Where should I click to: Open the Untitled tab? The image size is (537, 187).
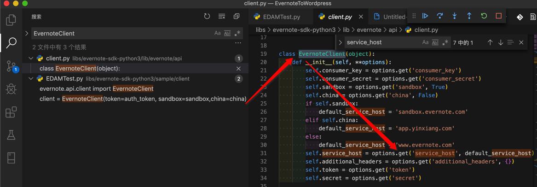tap(390, 17)
